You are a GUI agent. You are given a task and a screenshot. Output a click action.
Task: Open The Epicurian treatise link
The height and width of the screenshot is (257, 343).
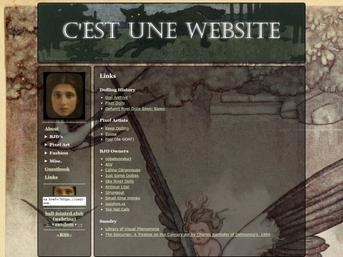pos(187,235)
